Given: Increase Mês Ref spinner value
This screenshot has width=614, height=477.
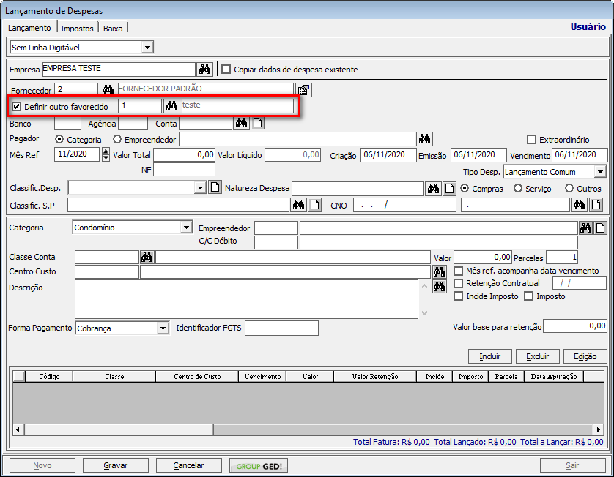Looking at the screenshot, I should [106, 151].
